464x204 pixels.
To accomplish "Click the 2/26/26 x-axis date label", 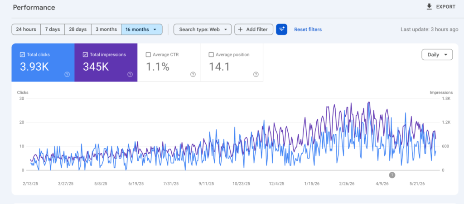I will click(x=347, y=184).
